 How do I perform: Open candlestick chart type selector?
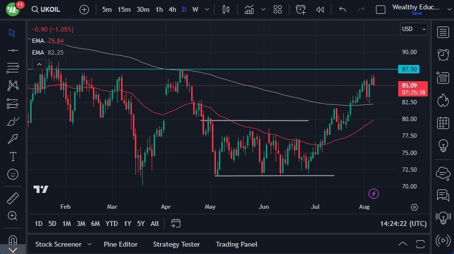point(226,9)
